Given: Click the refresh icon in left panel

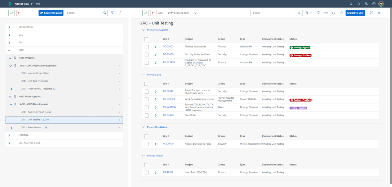Looking at the screenshot, I should pos(120,13).
